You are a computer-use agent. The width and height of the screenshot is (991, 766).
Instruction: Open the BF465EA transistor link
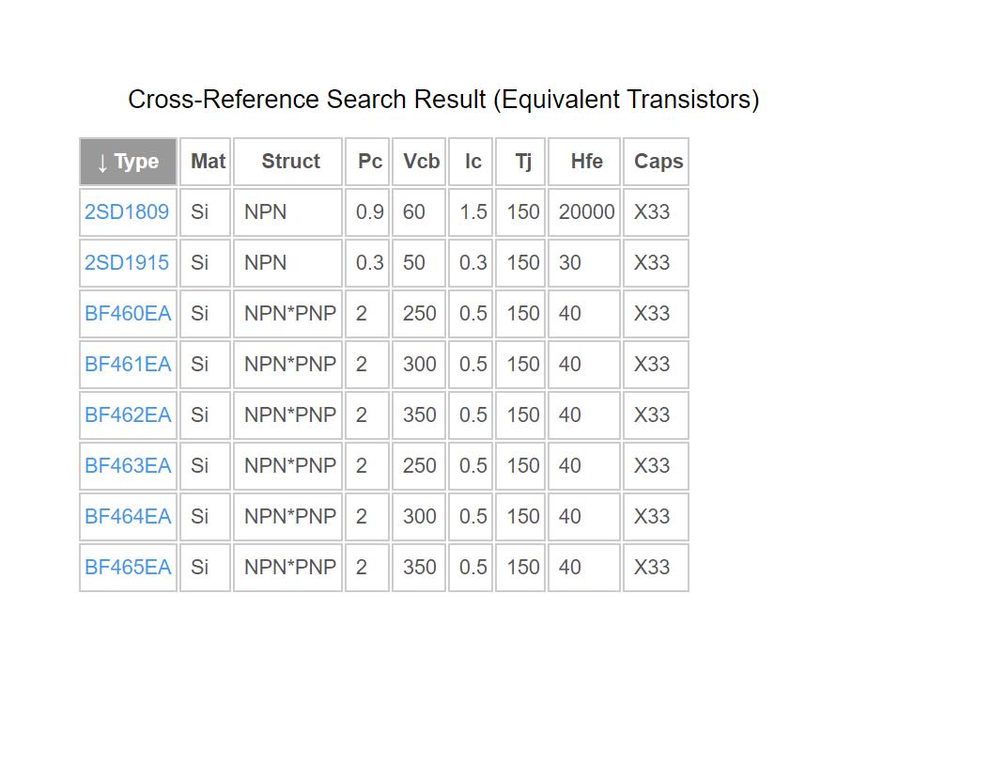coord(128,567)
